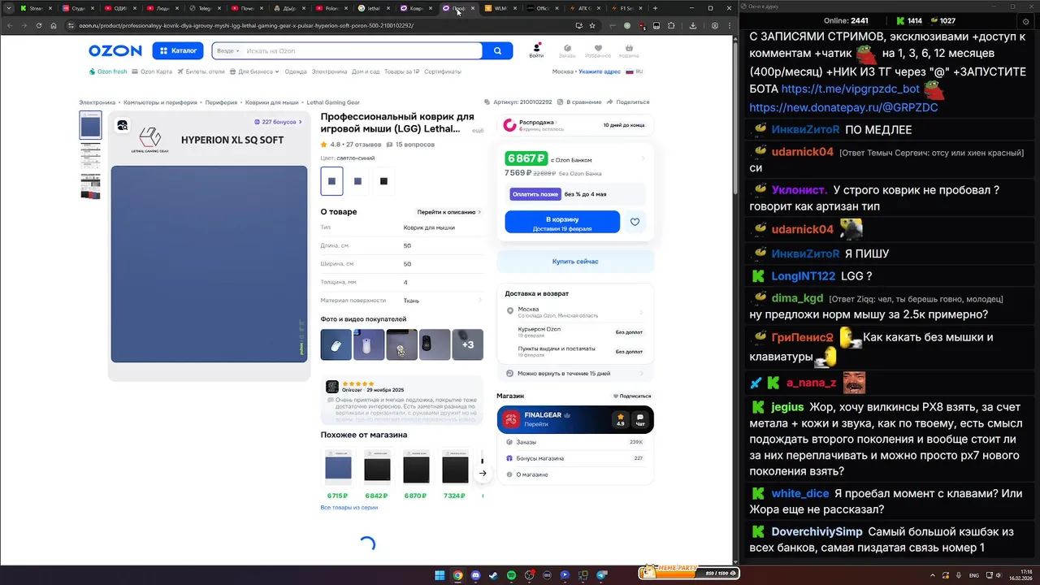Click the Оплатить позже button
The height and width of the screenshot is (585, 1040).
[x=535, y=194]
